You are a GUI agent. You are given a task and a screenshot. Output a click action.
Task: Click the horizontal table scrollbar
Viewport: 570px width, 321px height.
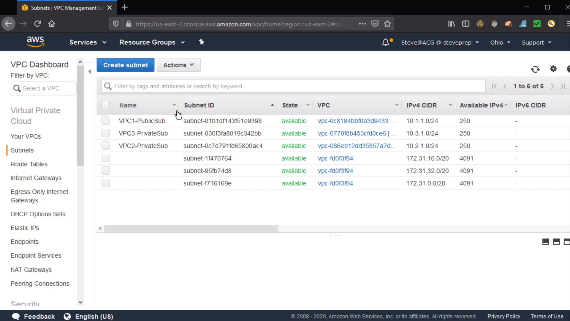[191, 228]
